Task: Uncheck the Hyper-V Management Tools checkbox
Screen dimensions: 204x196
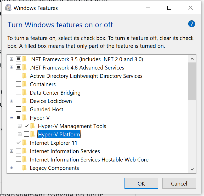Action: (27, 126)
